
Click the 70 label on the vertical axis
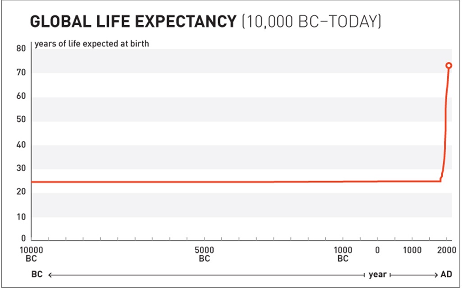tap(20, 73)
